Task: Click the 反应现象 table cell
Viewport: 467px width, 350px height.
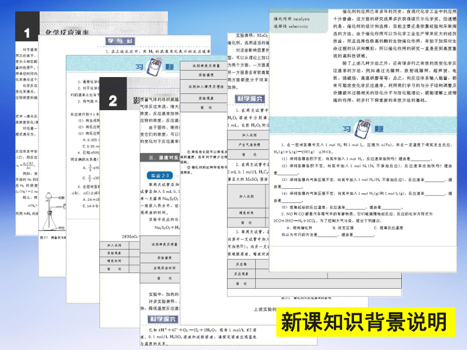Action: (x=241, y=274)
